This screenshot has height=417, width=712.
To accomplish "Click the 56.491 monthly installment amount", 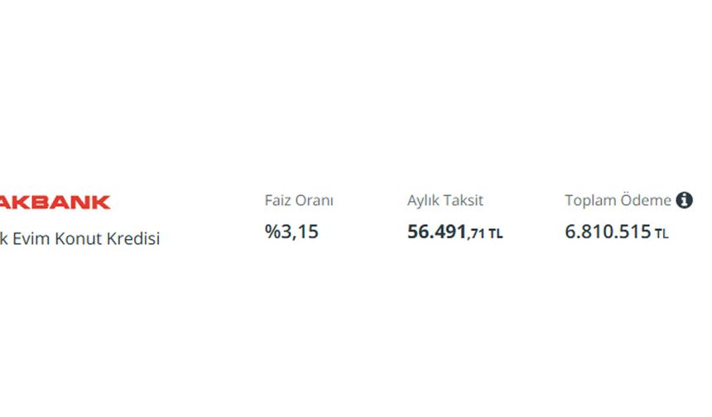I will point(437,232).
